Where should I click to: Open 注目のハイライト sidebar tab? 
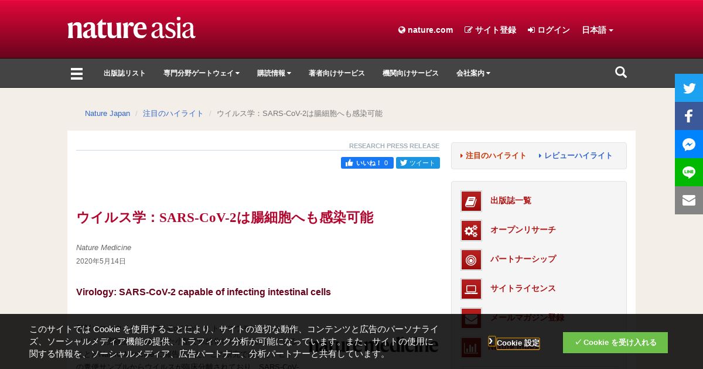[493, 156]
